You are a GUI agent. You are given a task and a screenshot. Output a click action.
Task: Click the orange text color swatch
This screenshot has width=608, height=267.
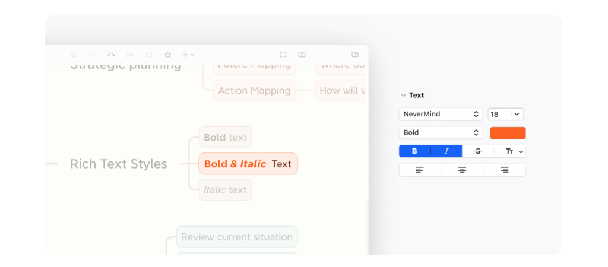[x=508, y=133]
